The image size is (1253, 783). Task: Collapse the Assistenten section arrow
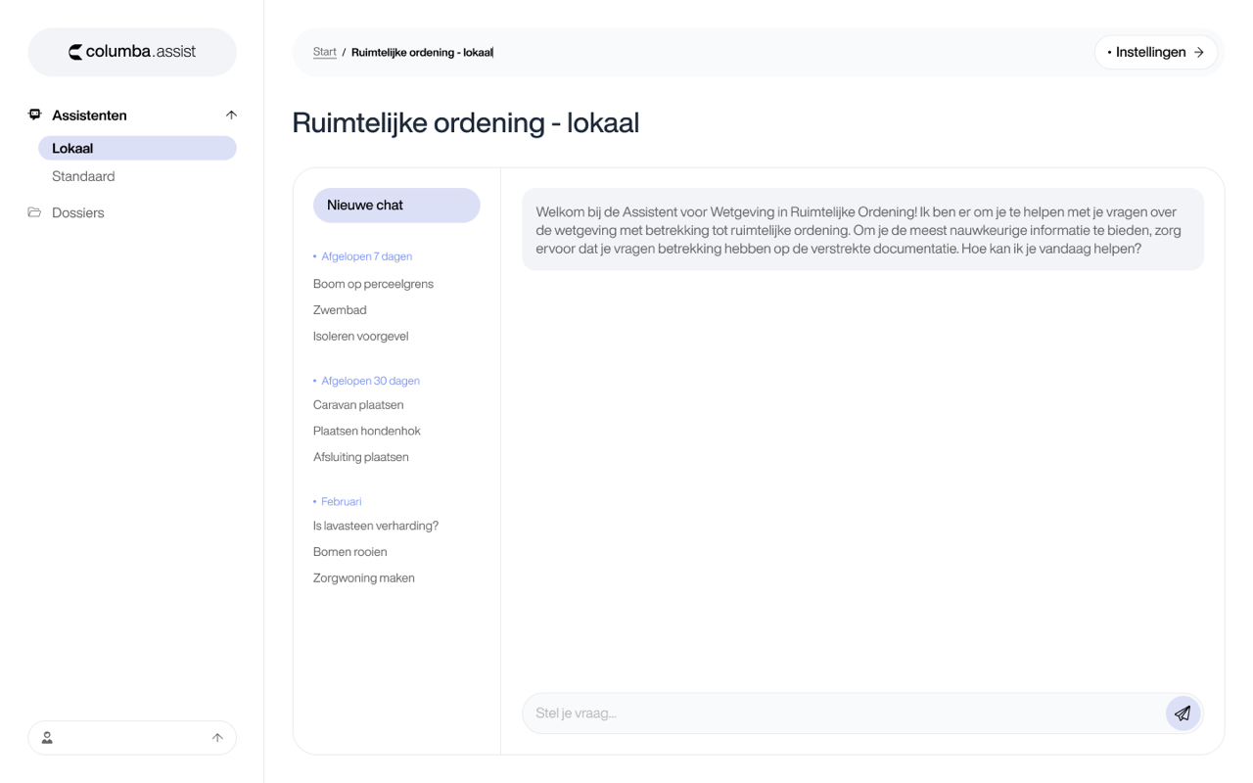click(x=231, y=115)
